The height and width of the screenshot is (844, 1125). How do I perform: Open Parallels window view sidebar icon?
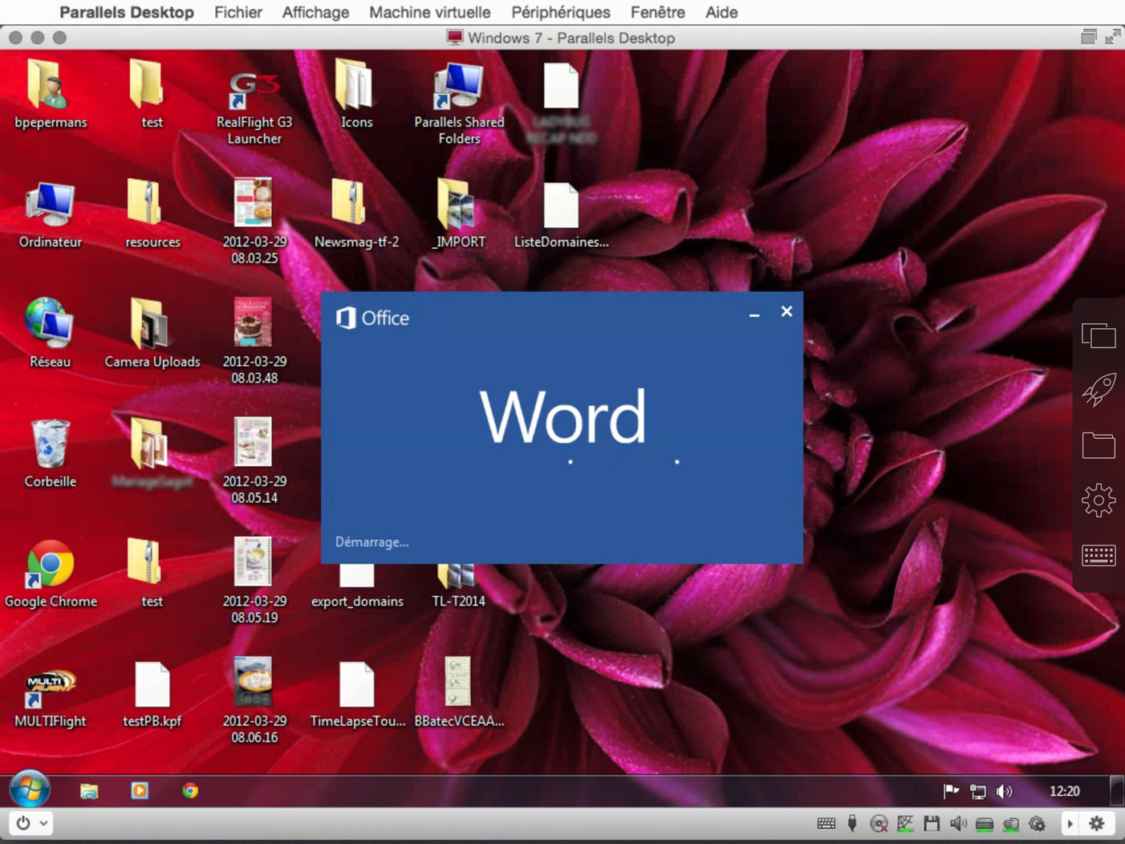coord(1099,335)
